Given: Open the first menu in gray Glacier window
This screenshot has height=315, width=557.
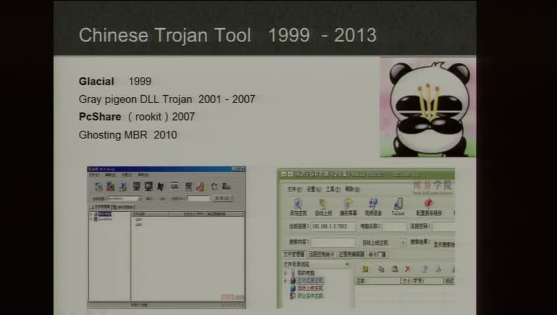Looking at the screenshot, I should click(x=94, y=175).
